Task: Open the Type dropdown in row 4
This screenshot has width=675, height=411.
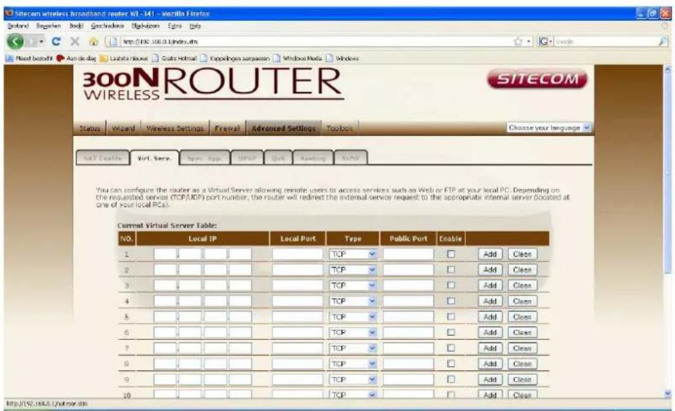Action: tap(353, 301)
